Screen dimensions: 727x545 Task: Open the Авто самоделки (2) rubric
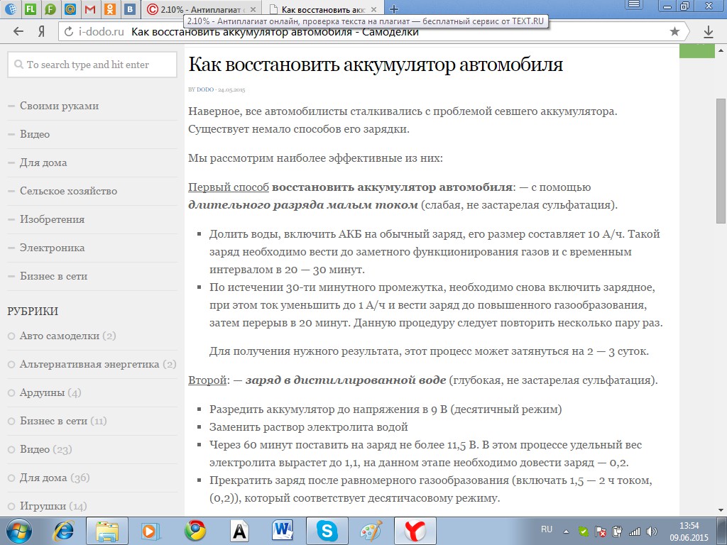click(67, 336)
